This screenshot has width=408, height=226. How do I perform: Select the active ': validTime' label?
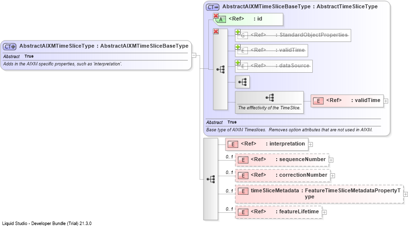[366, 100]
